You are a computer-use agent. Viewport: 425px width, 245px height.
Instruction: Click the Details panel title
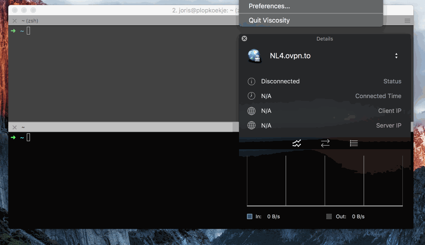325,39
